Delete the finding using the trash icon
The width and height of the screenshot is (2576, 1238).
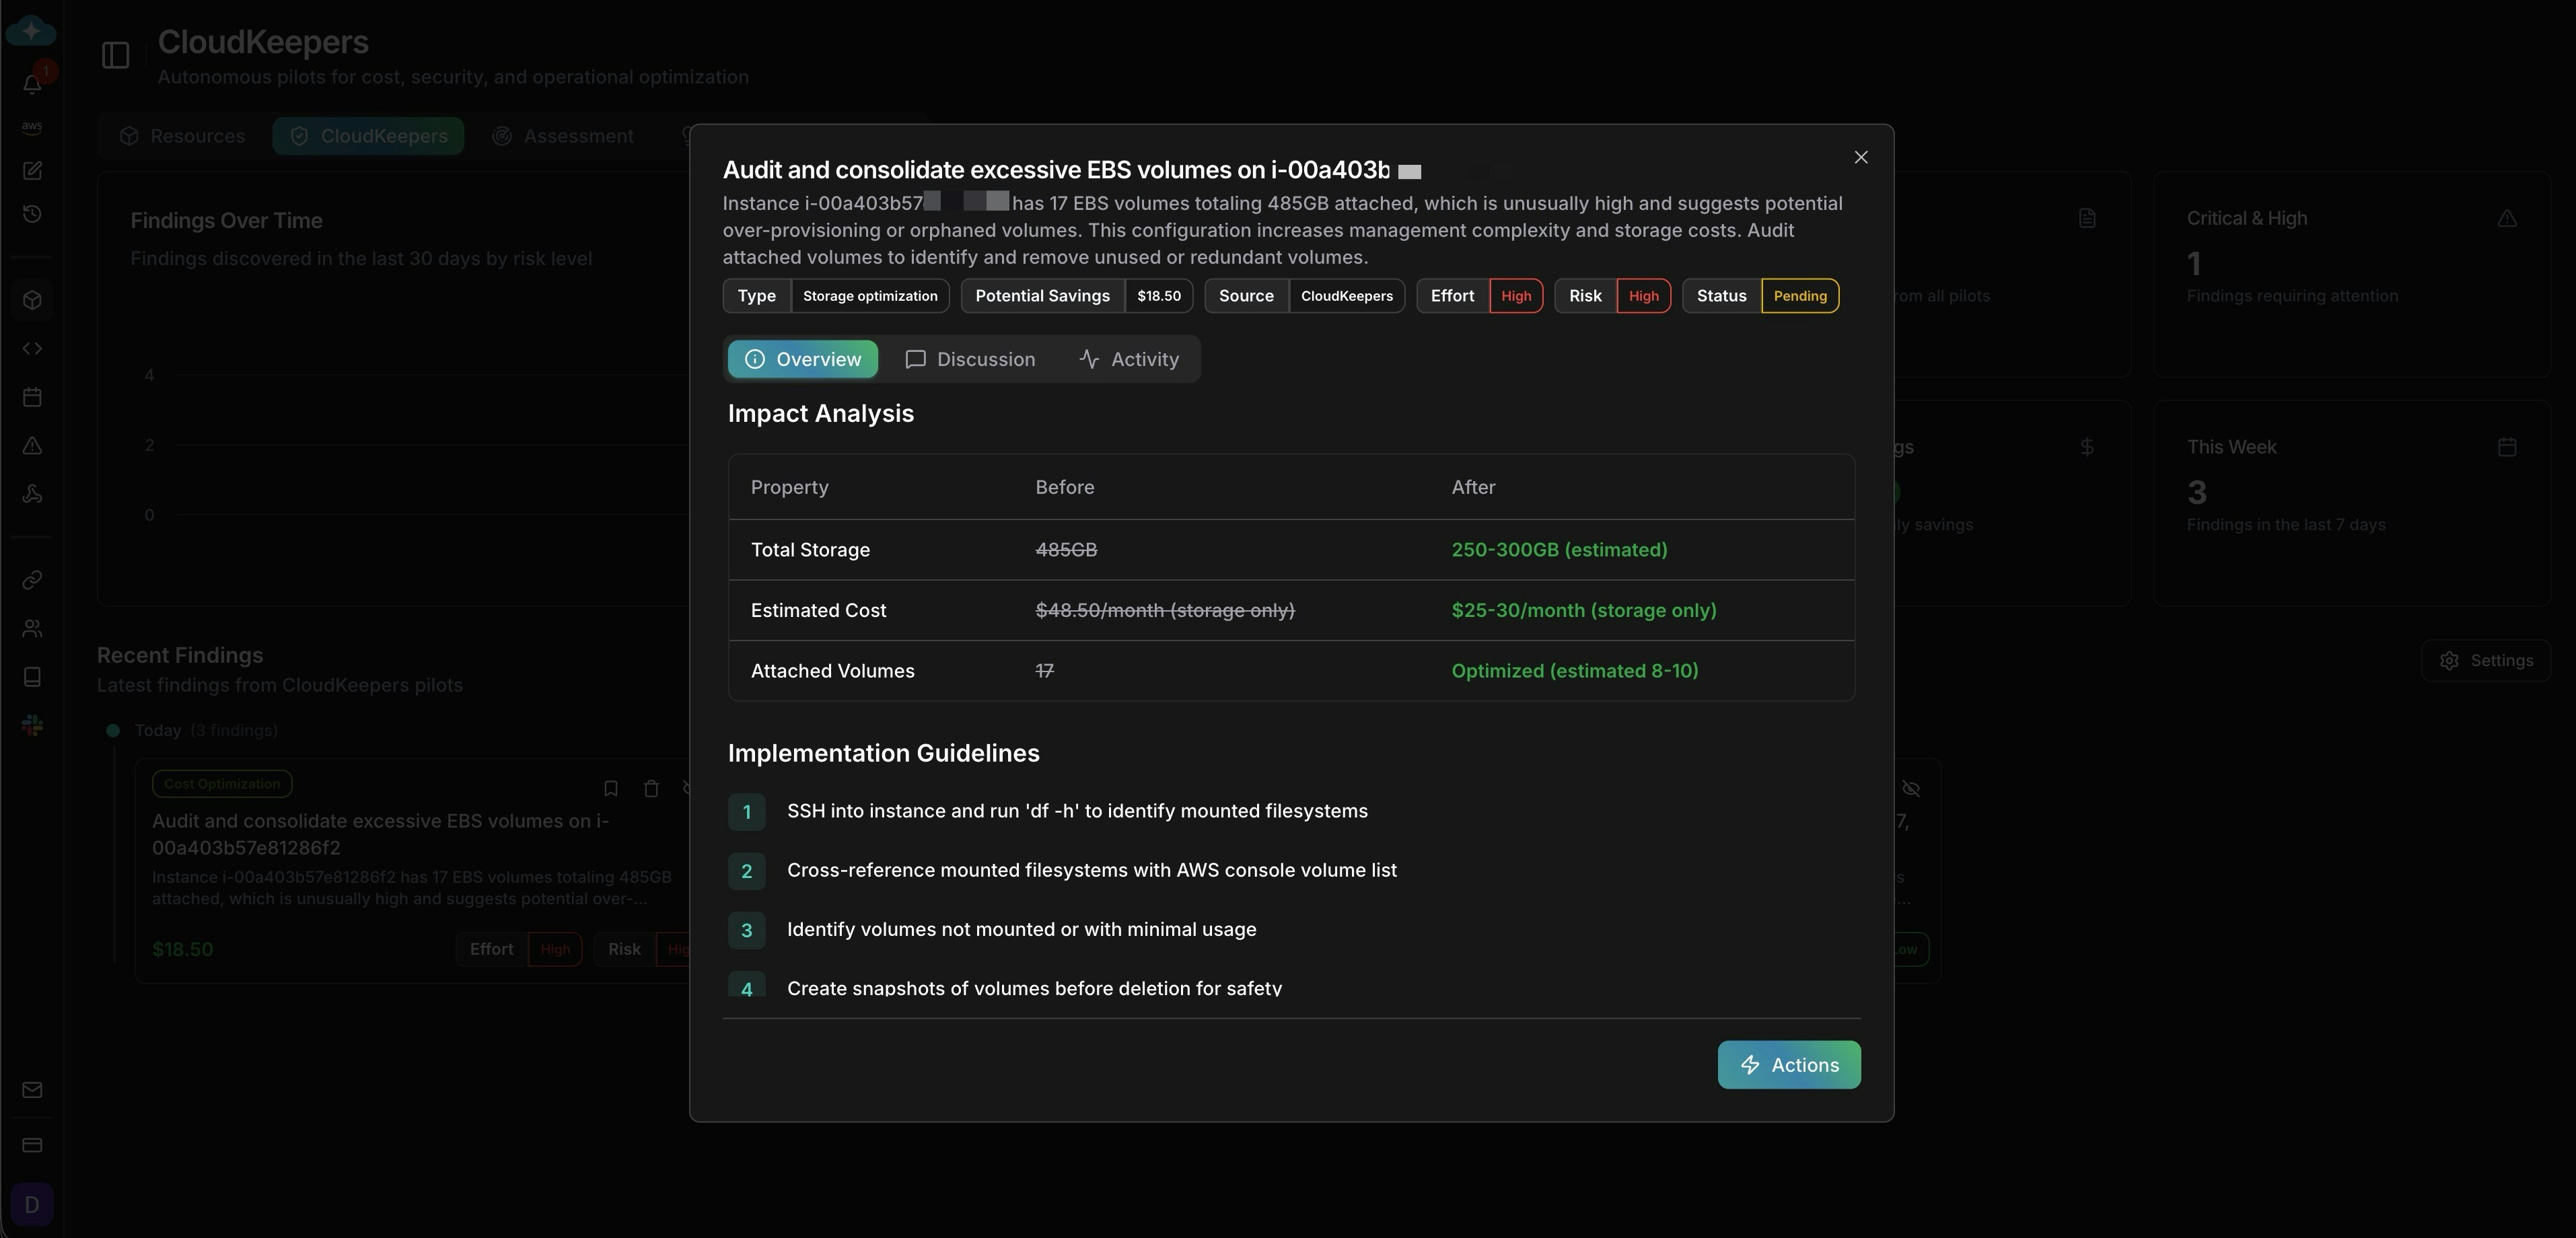click(x=651, y=788)
